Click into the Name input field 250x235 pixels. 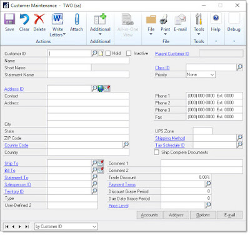click(x=88, y=61)
